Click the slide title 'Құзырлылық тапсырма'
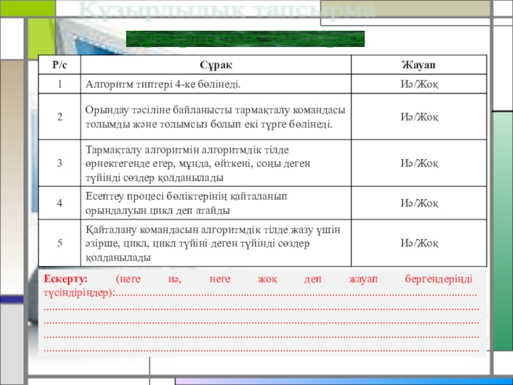The height and width of the screenshot is (385, 513). (246, 39)
